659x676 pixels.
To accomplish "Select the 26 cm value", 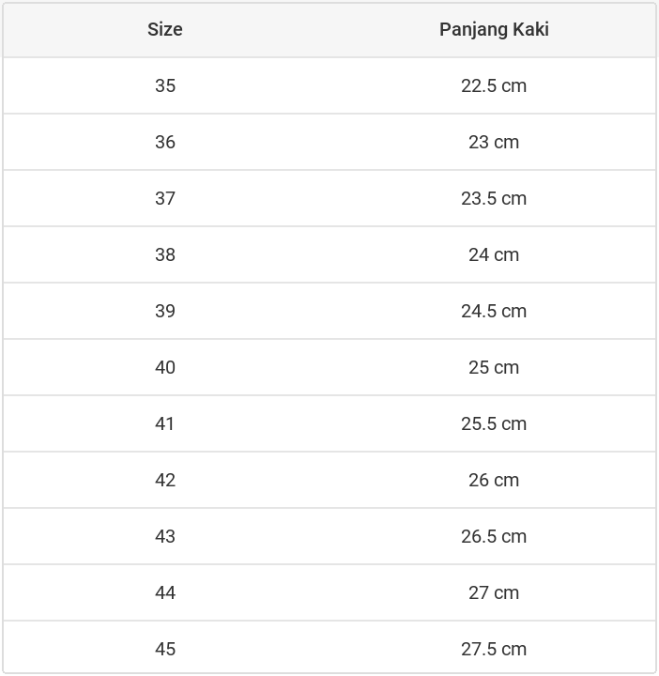I will tap(494, 480).
